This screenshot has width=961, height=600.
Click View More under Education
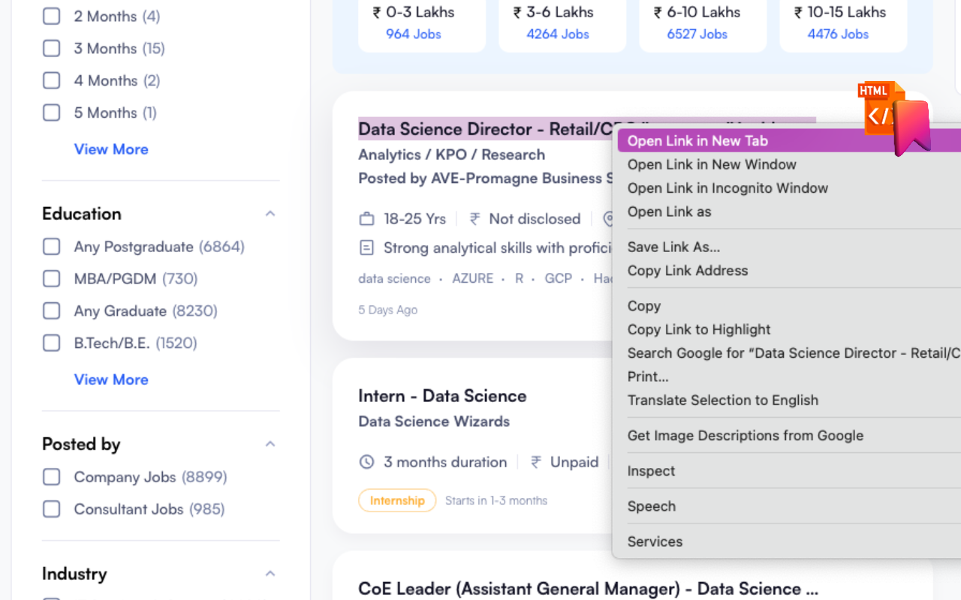tap(111, 379)
